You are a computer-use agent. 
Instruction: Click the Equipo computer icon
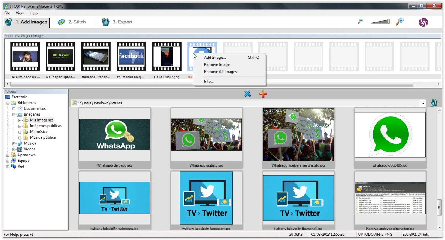[14, 160]
